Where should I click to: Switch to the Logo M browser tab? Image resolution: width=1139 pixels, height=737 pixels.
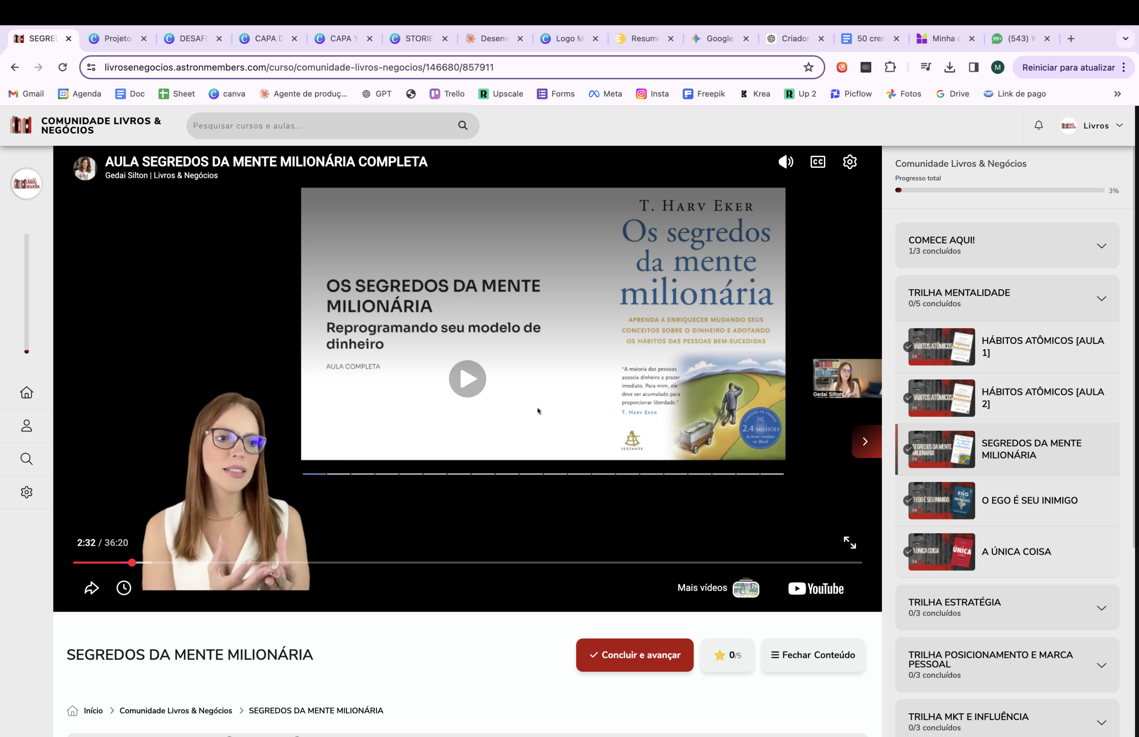(x=569, y=38)
